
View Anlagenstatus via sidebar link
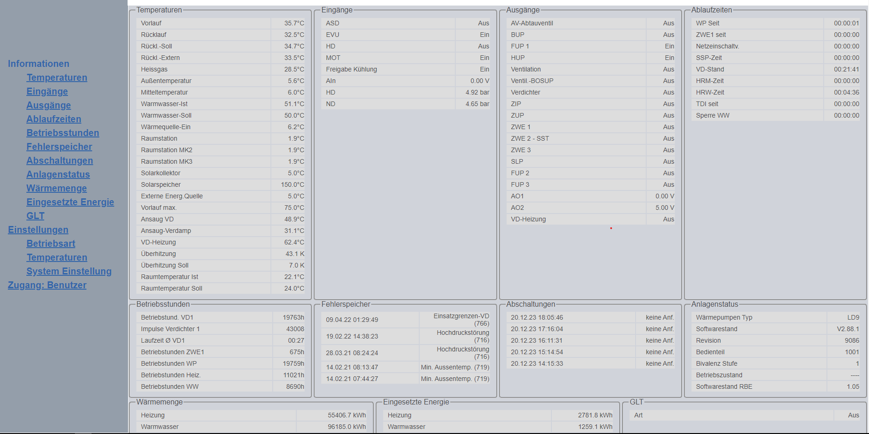58,174
